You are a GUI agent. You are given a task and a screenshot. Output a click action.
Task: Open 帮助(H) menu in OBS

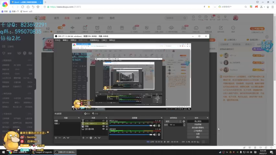pyautogui.click(x=112, y=40)
